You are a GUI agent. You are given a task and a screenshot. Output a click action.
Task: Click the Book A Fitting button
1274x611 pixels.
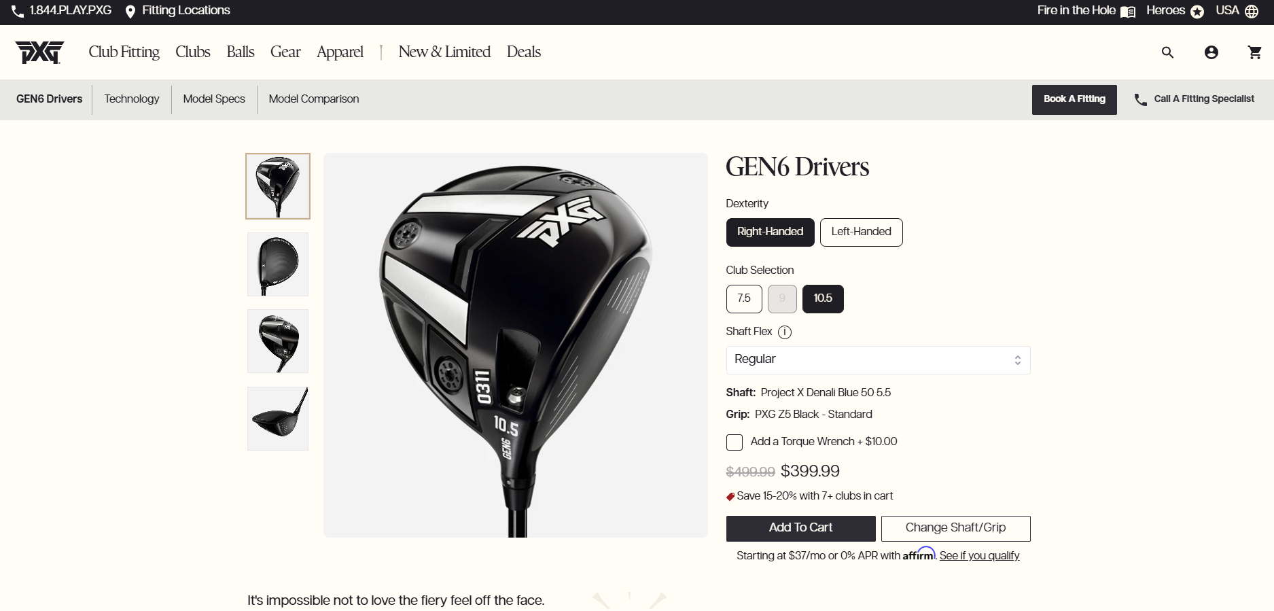(1074, 99)
